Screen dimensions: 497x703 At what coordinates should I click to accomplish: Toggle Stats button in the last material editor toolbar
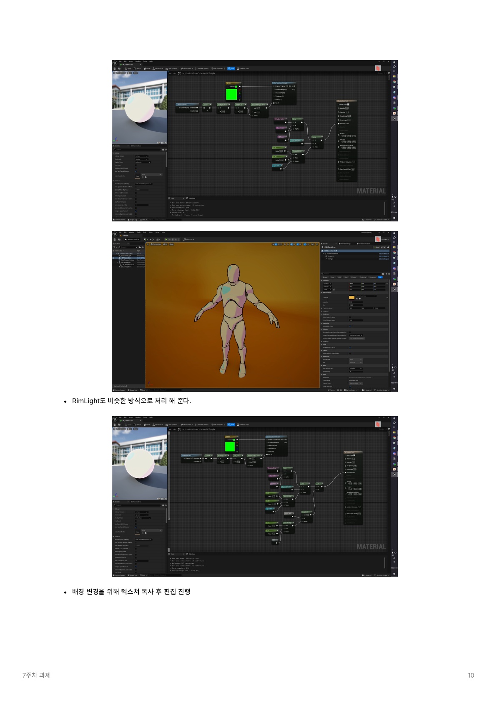point(231,424)
